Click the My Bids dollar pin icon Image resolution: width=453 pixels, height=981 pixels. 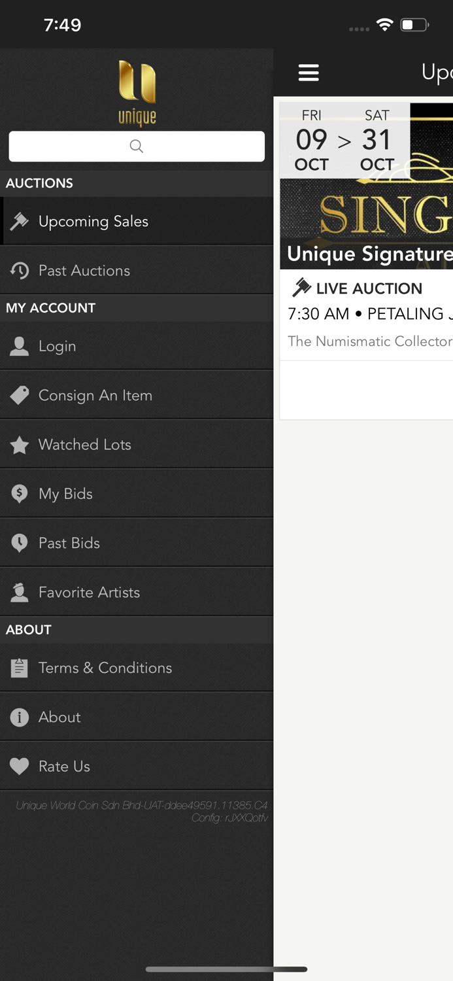tap(19, 493)
